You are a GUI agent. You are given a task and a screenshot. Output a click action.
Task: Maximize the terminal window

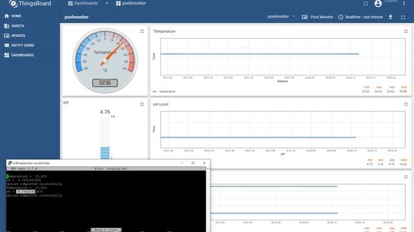(x=193, y=163)
